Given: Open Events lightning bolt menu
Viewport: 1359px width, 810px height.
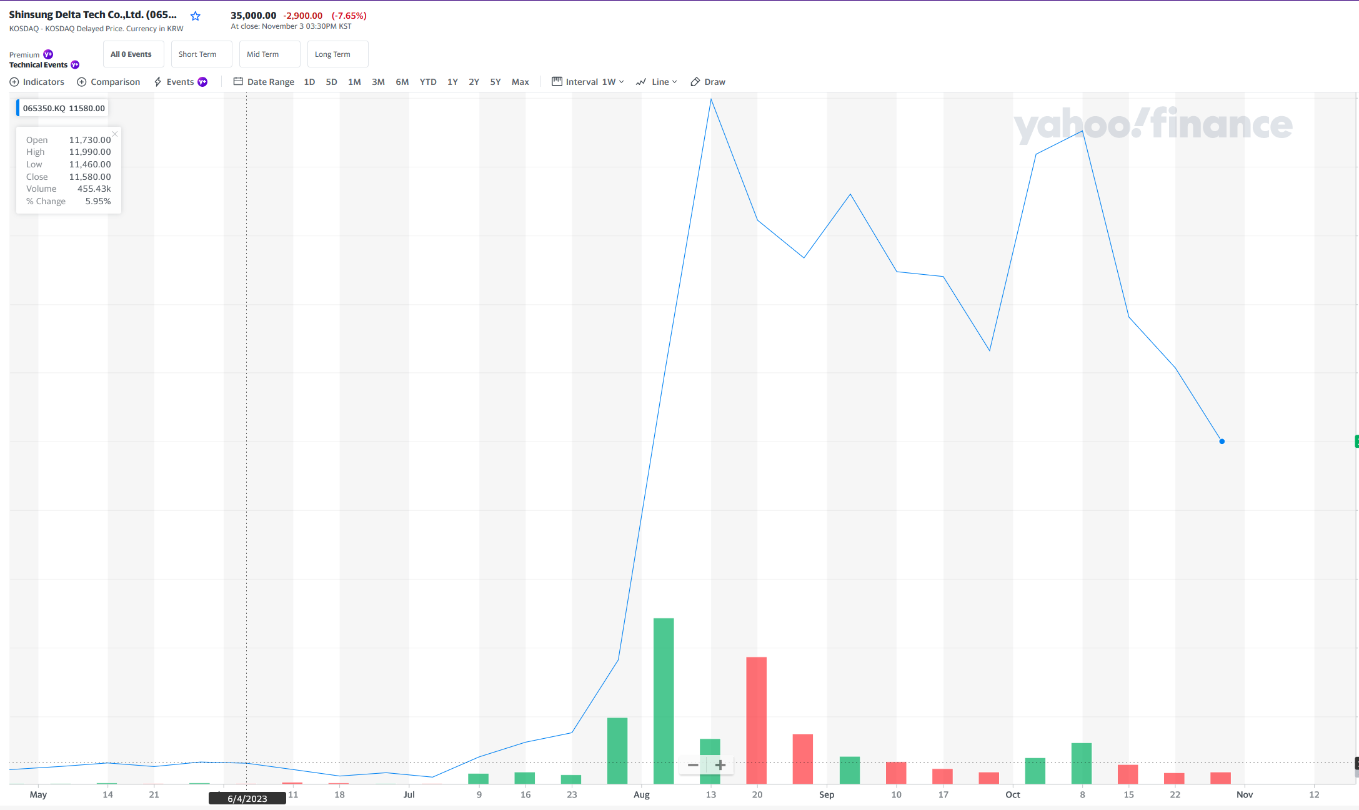Looking at the screenshot, I should pyautogui.click(x=158, y=82).
